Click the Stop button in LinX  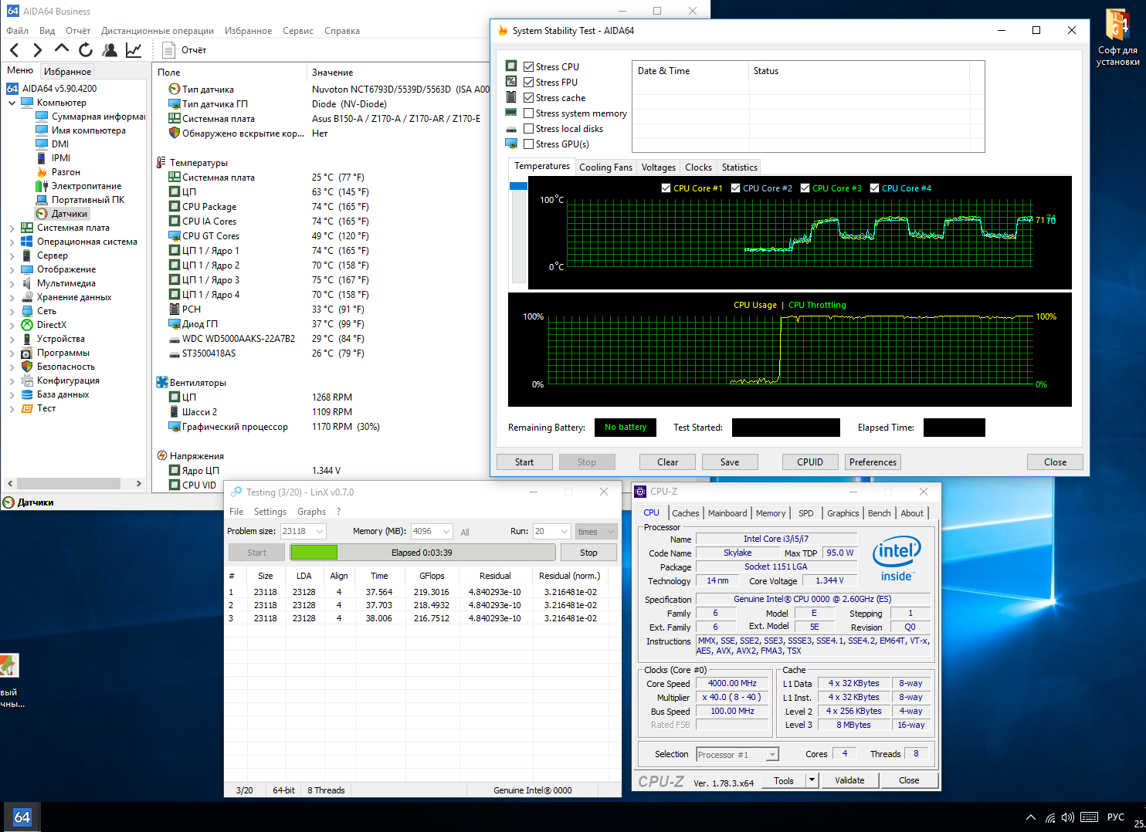(x=588, y=553)
